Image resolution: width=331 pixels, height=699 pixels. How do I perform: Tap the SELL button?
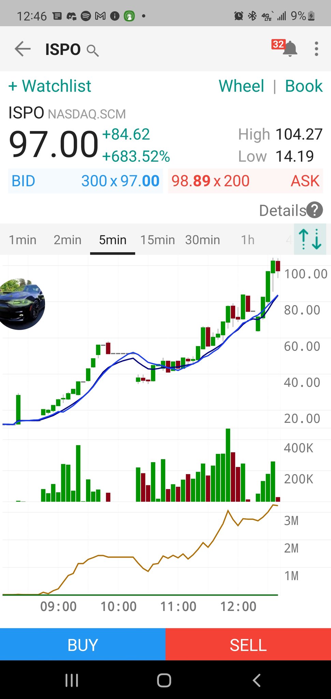click(x=248, y=644)
